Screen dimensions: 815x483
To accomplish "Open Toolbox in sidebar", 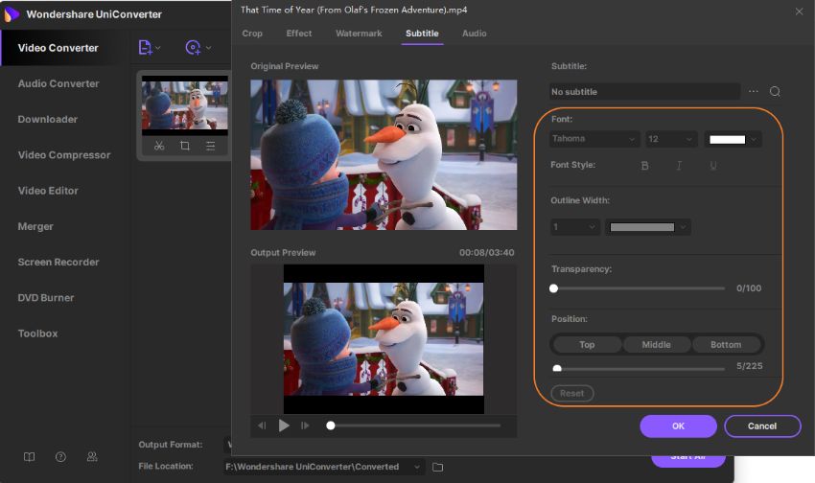I will coord(38,333).
